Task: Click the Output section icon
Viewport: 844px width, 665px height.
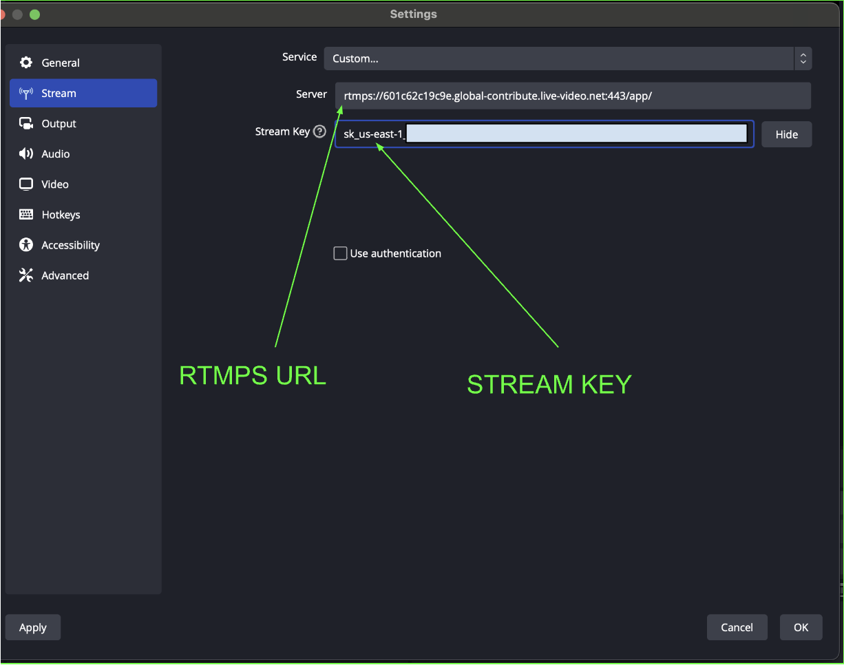Action: tap(26, 124)
